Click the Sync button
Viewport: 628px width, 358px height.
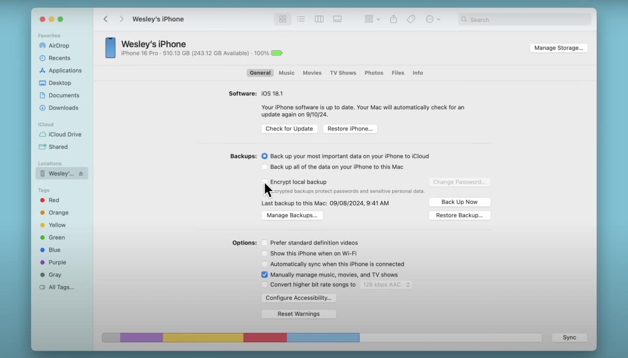click(x=569, y=338)
